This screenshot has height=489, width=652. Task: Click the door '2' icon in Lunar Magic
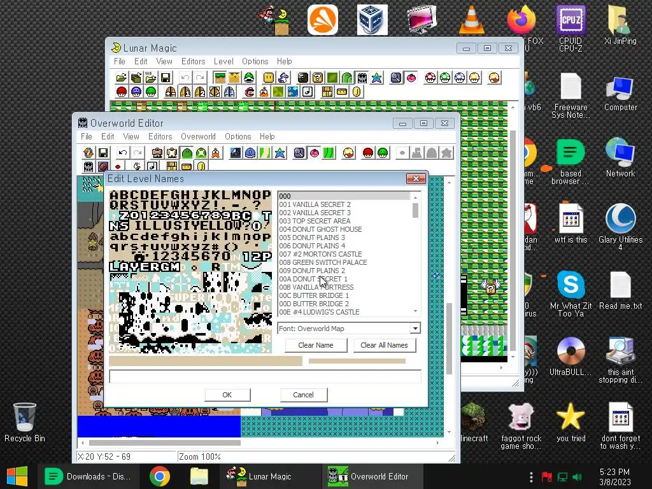(x=199, y=92)
